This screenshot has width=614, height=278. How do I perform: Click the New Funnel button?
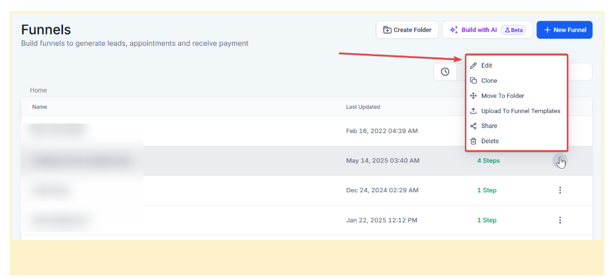coord(564,30)
